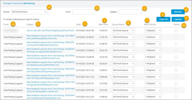The width and height of the screenshot is (192, 100).
Task: Open Item Priority dropdown for 'Test in new QA' email
Action: tap(153, 31)
